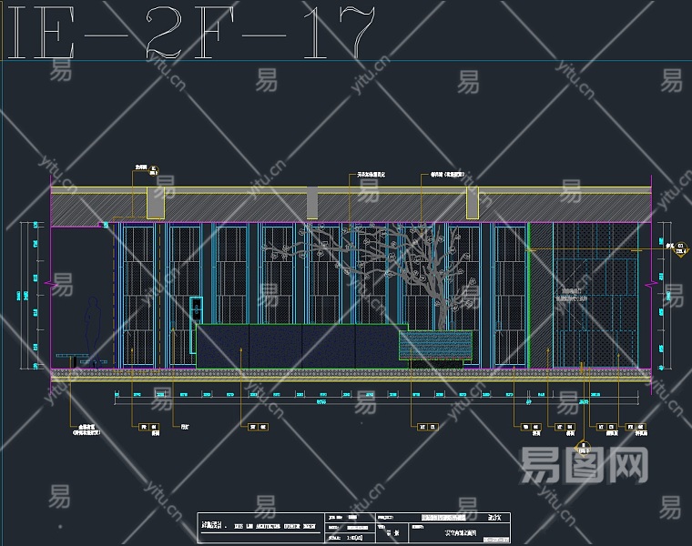This screenshot has width=692, height=546.
Task: Select the top-left leader annotation label
Action: click(143, 168)
